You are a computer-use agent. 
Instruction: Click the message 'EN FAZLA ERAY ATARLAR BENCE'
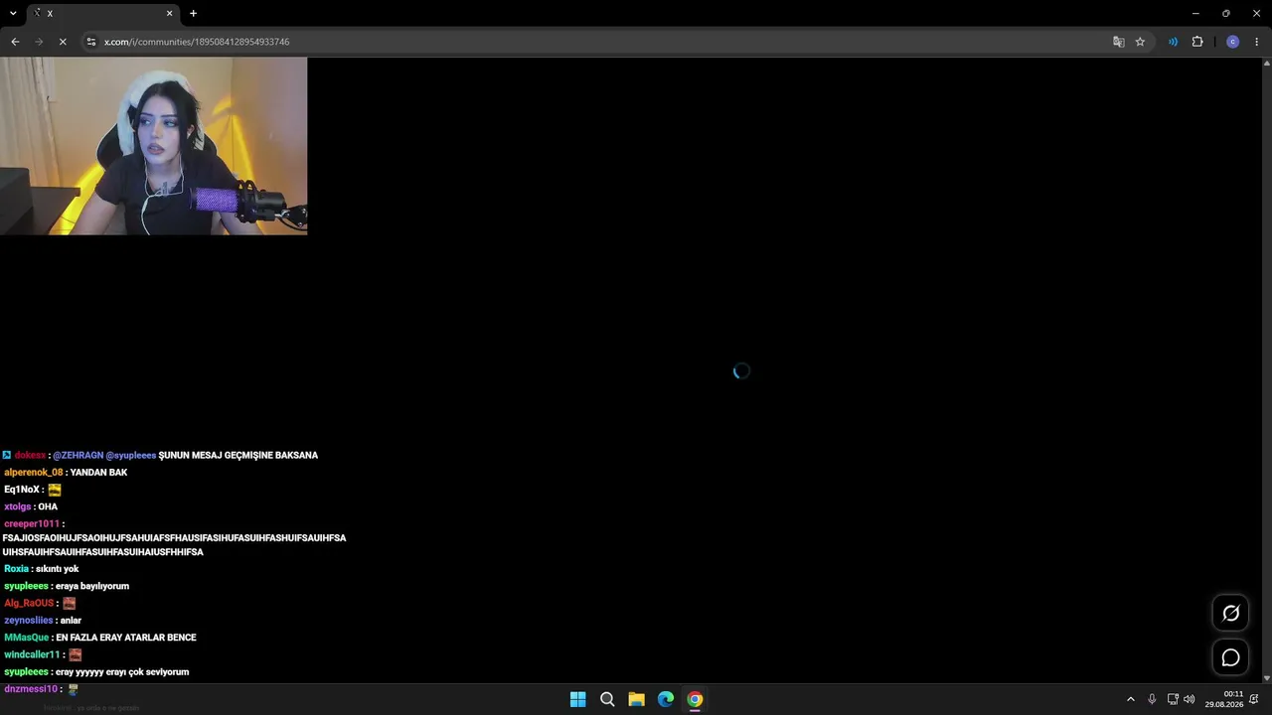pyautogui.click(x=126, y=638)
